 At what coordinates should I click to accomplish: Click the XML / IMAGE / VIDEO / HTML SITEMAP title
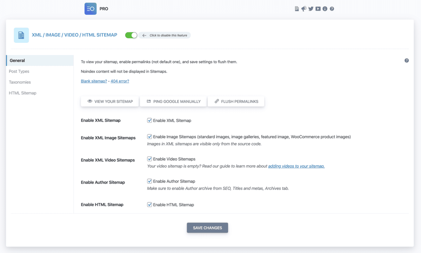74,35
